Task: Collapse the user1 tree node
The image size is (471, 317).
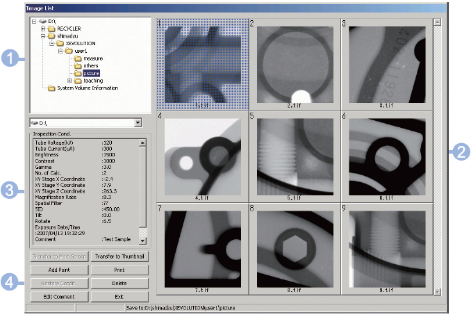Action: point(60,51)
